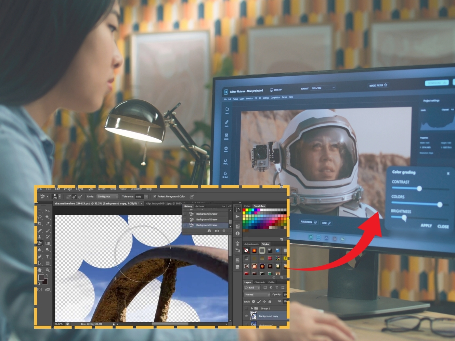Screen dimensions: 455x341
Task: Select the Rectangle shape tool
Action: (x=47, y=263)
